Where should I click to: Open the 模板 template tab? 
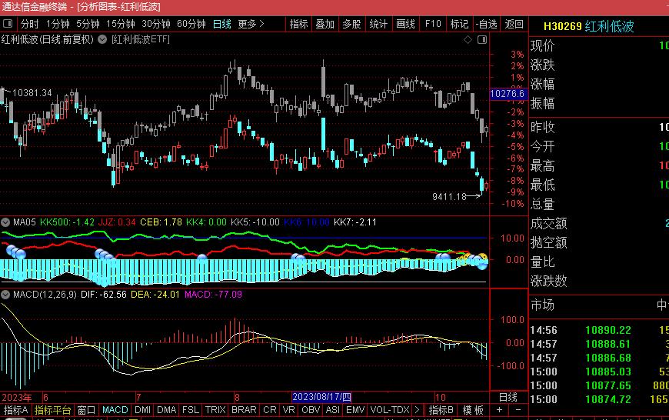click(473, 410)
